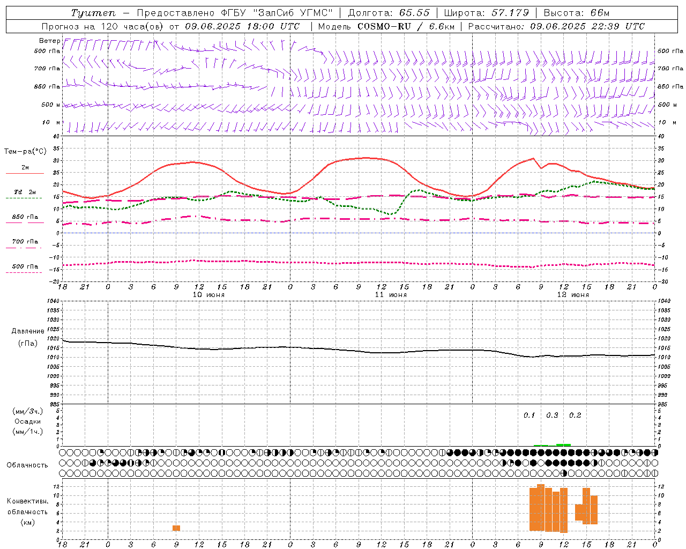The width and height of the screenshot is (686, 549).
Task: Select the provider text 'Предоставлено ФГБУ "ЗапСиб УГМС"'
Action: coord(235,13)
